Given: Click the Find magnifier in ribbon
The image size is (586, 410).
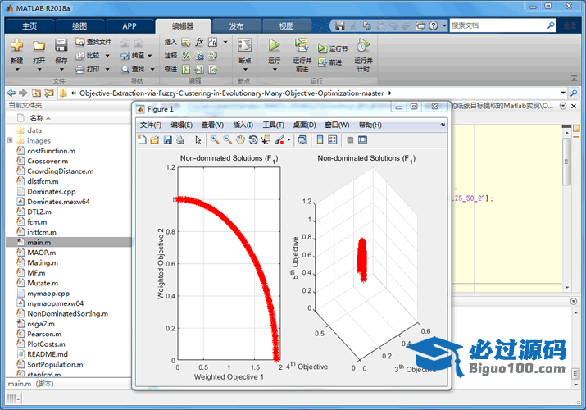Looking at the screenshot, I should point(125,70).
